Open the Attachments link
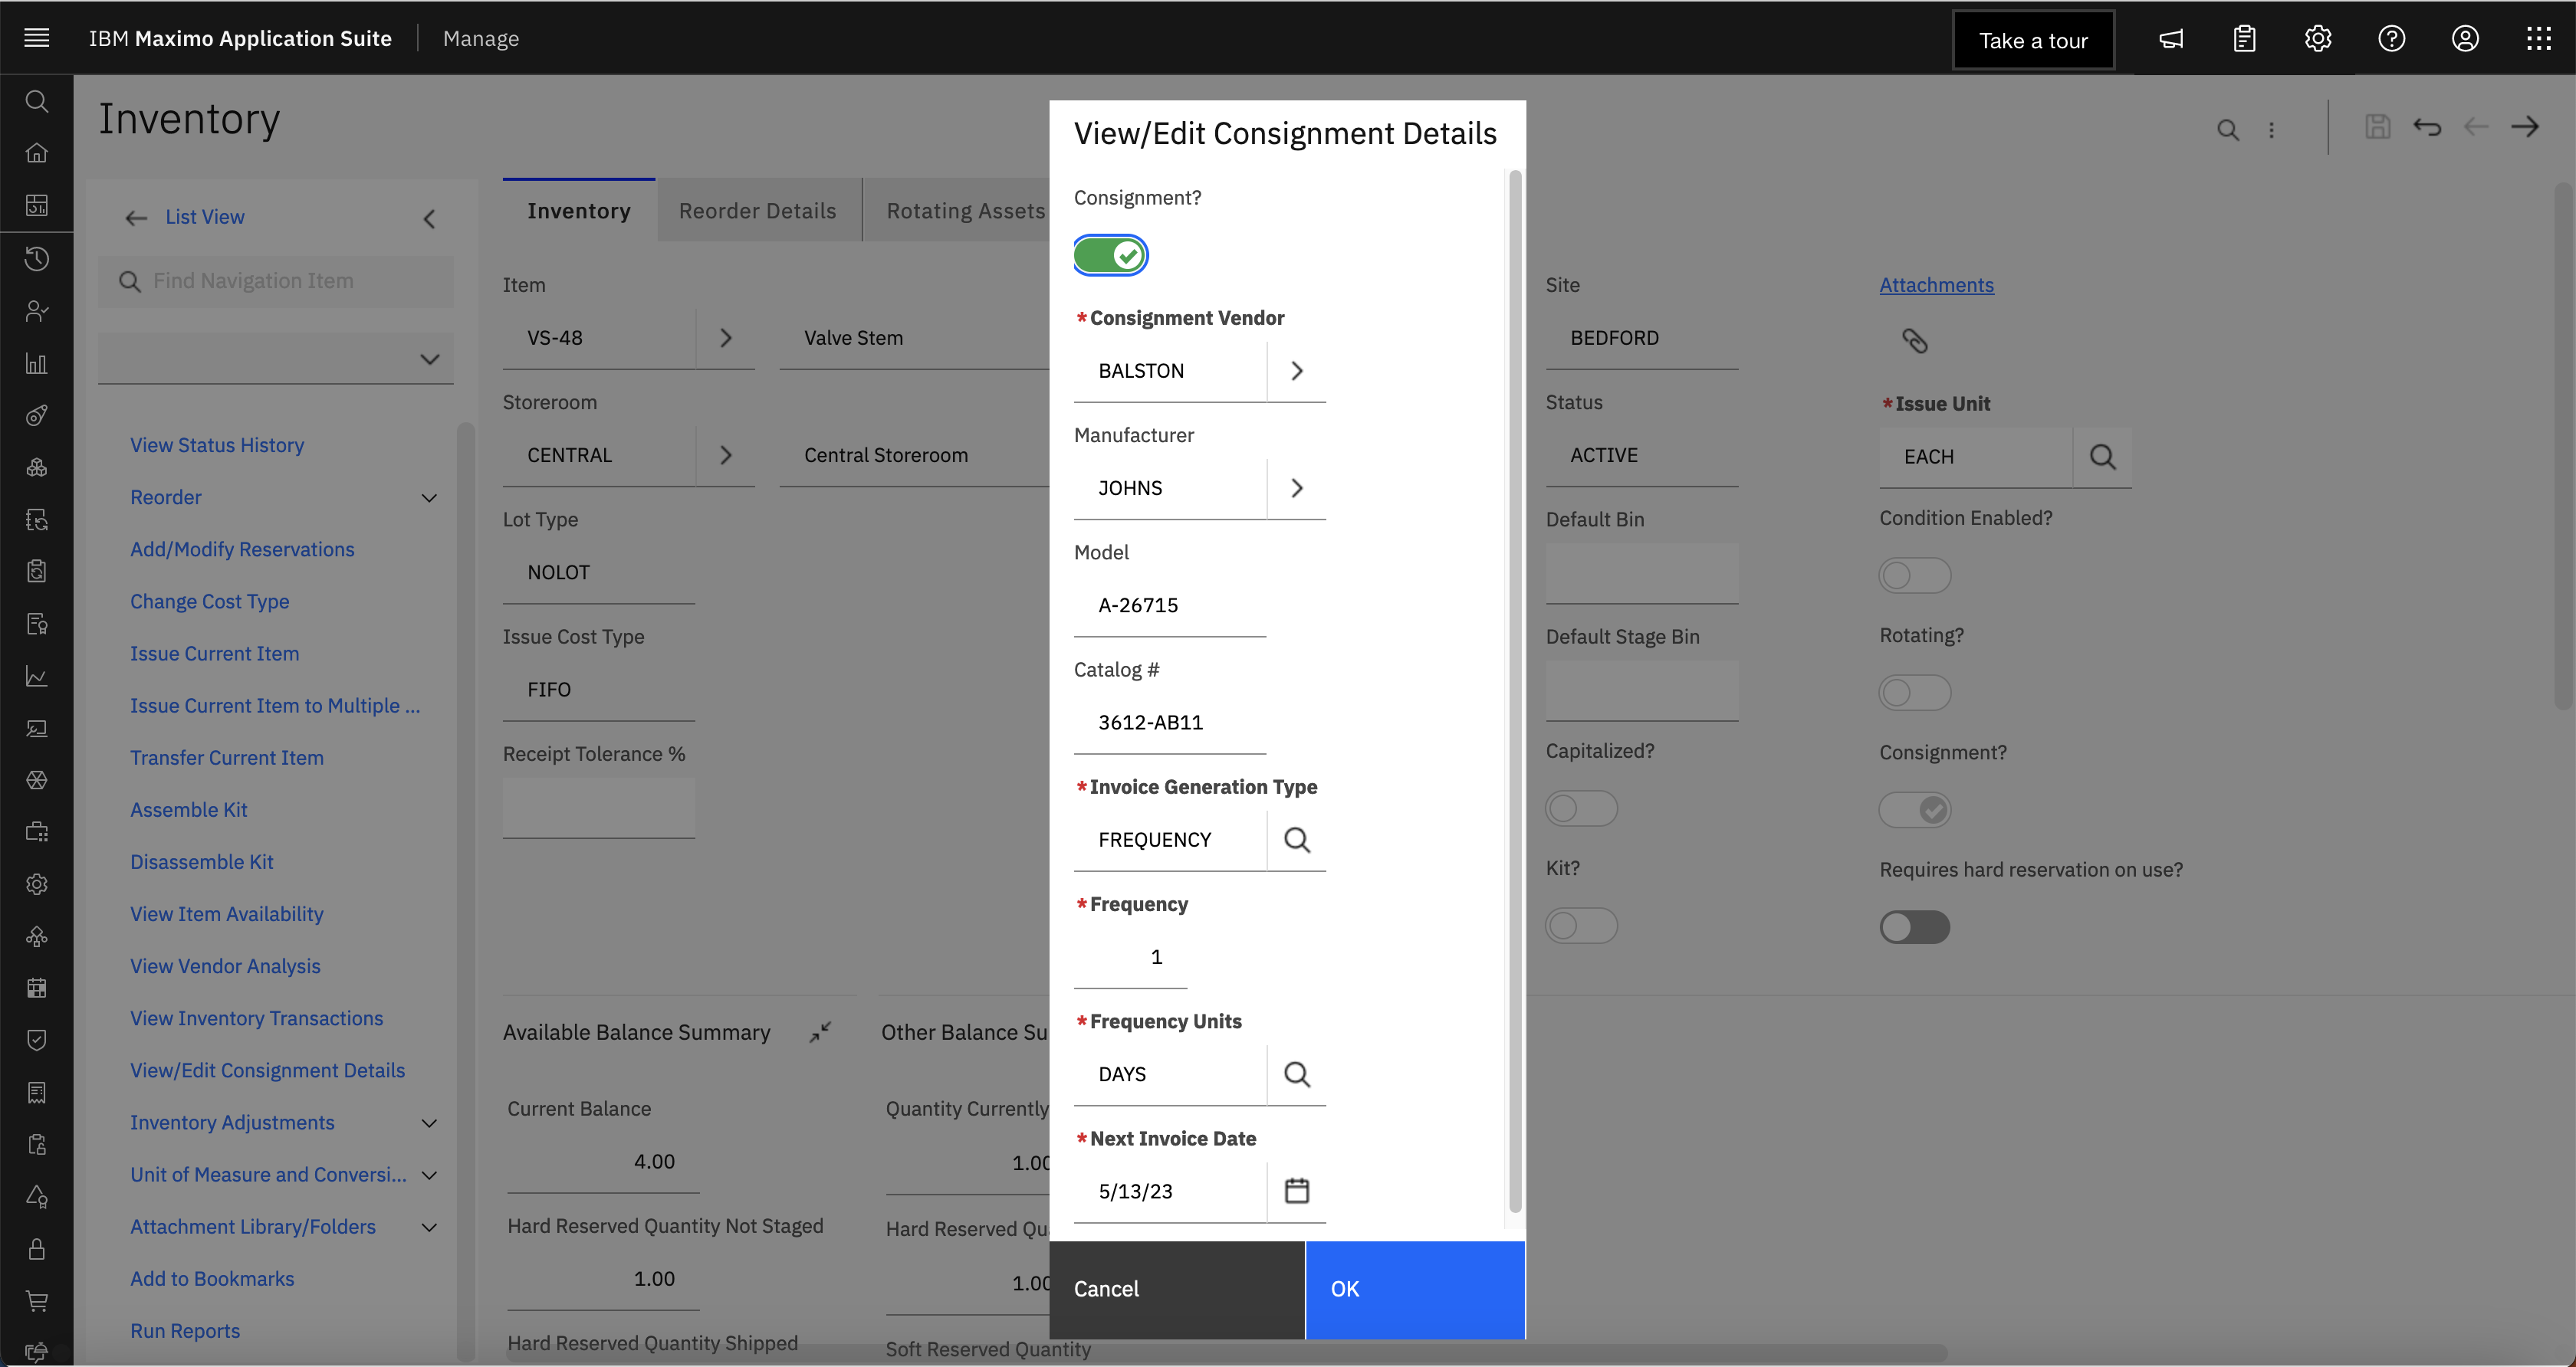Screen dimensions: 2576x1367 pos(1936,284)
